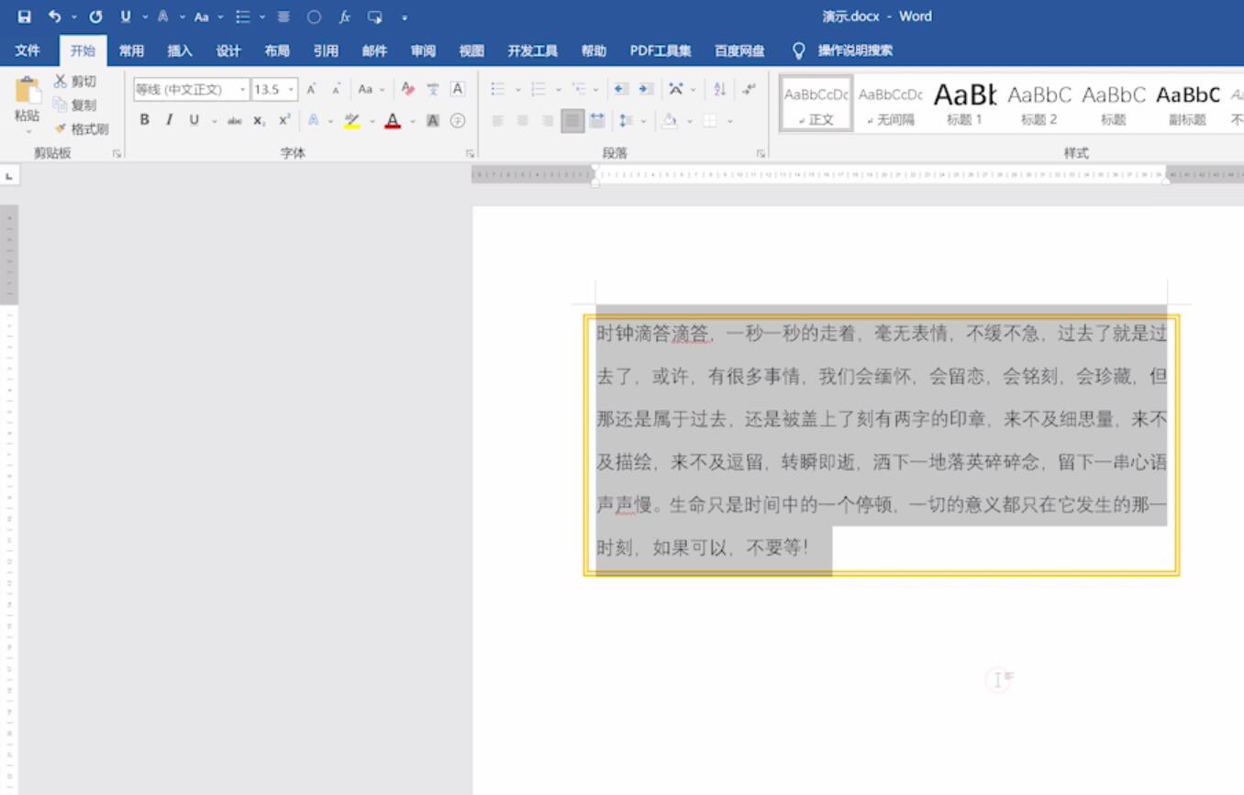Screen dimensions: 1244x795
Task: Open the font dialog launcher in 字体 group
Action: (x=470, y=154)
